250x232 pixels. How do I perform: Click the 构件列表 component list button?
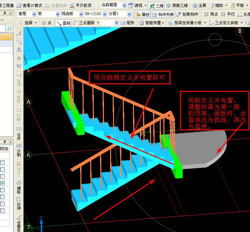pos(163,14)
